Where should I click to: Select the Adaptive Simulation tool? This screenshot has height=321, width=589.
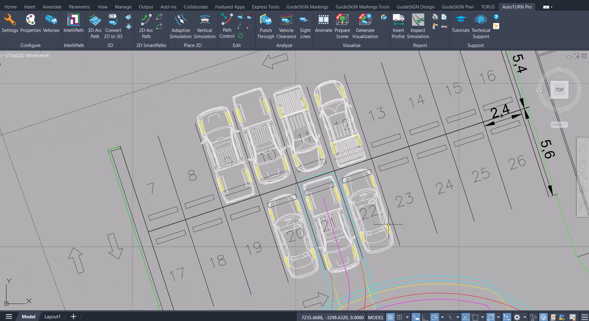click(180, 26)
